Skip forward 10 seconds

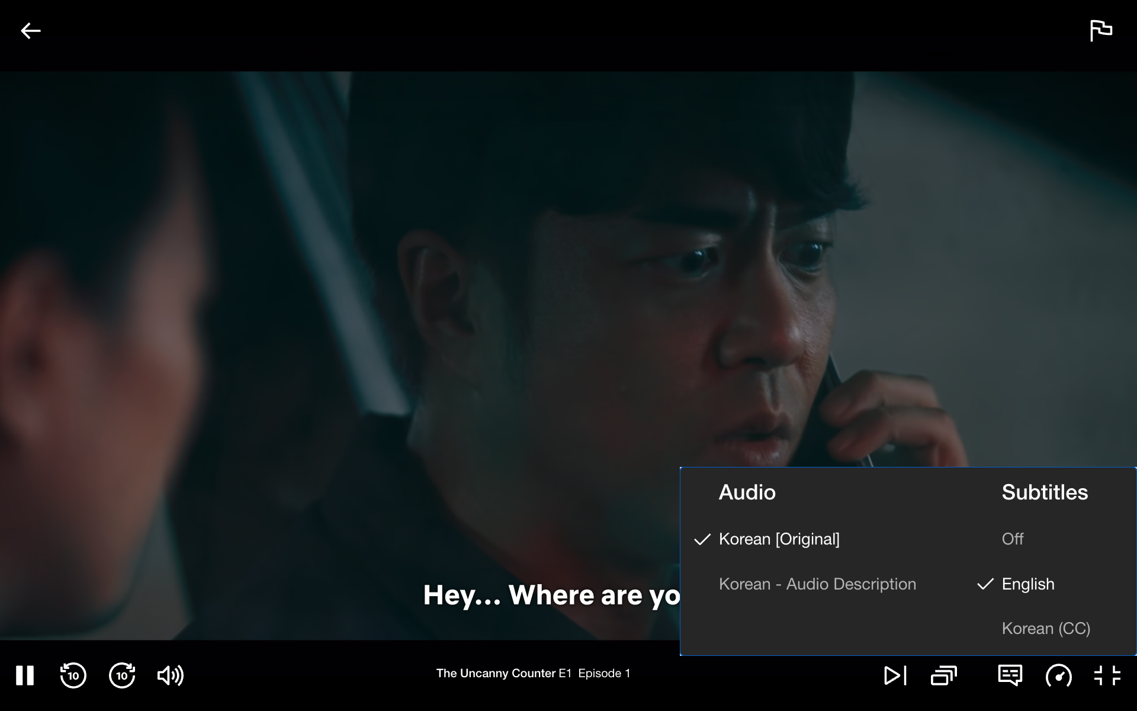coord(122,675)
